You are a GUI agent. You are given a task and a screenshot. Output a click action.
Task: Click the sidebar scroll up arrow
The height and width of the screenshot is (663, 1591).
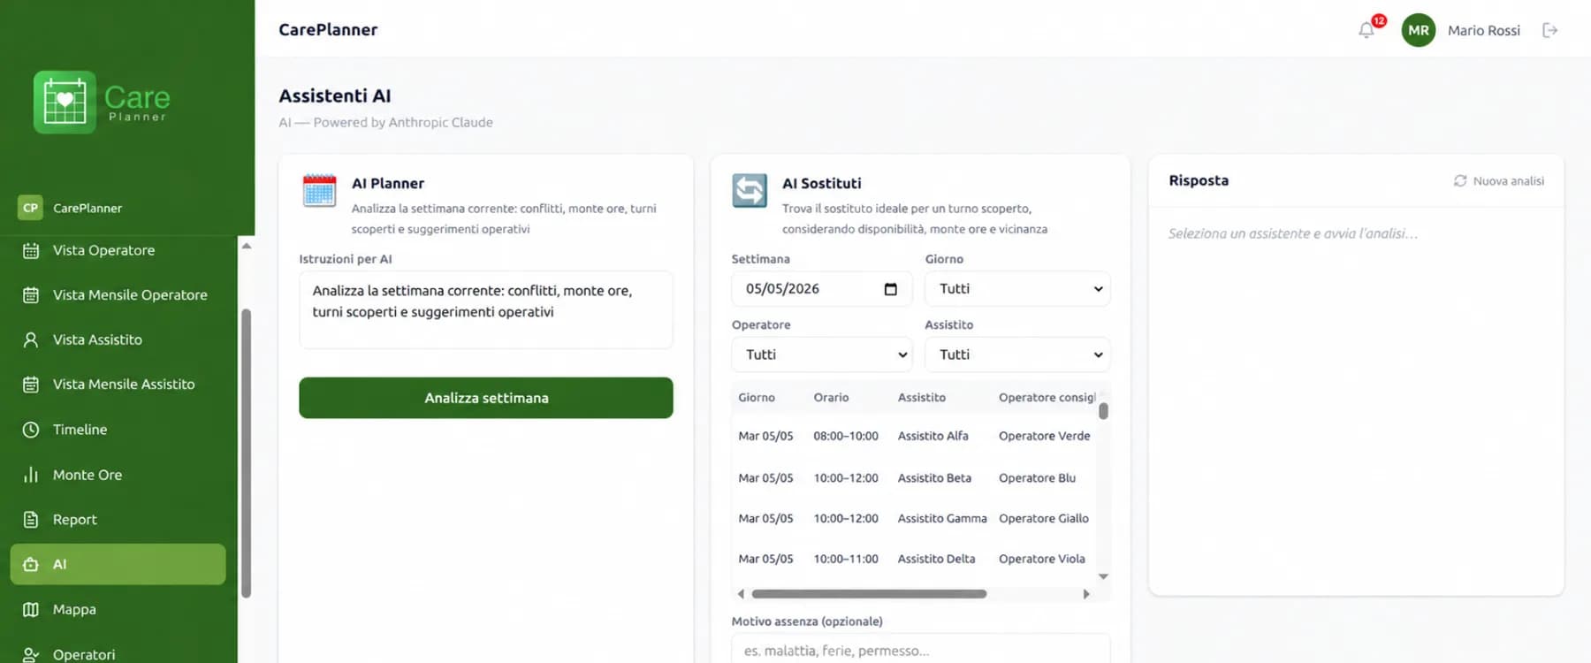pos(247,246)
